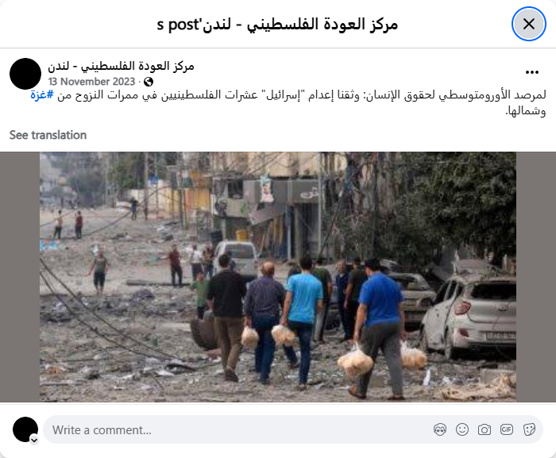The width and height of the screenshot is (556, 458).
Task: Open the #غزة hashtag link
Action: click(42, 95)
